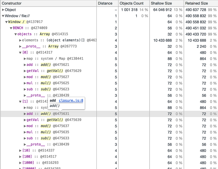Select the map system / Map @4138441 row
This screenshot has width=218, height=169.
tap(55, 59)
